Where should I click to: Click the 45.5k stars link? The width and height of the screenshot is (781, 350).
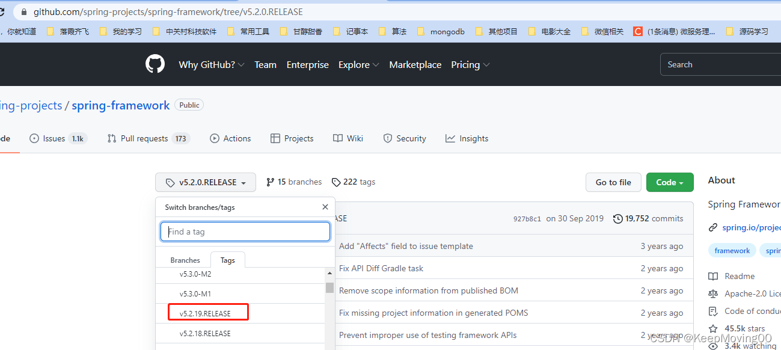[737, 328]
